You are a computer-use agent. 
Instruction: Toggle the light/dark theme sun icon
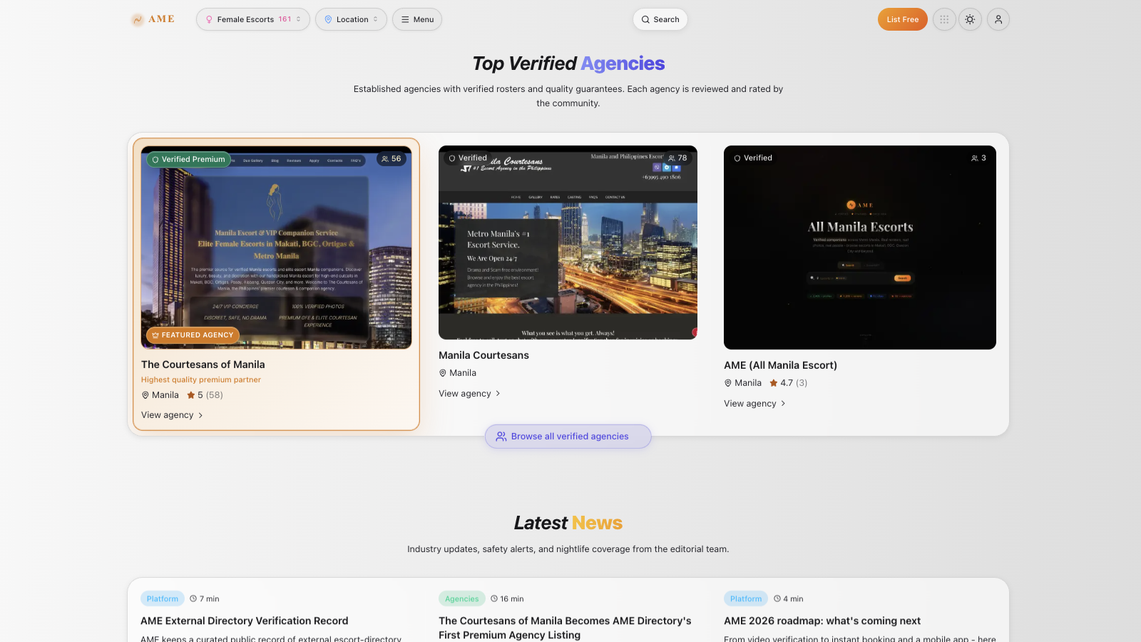[x=970, y=19]
